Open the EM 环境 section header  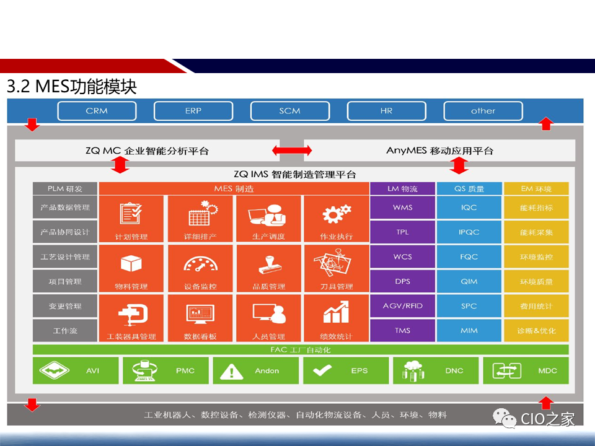tap(535, 188)
